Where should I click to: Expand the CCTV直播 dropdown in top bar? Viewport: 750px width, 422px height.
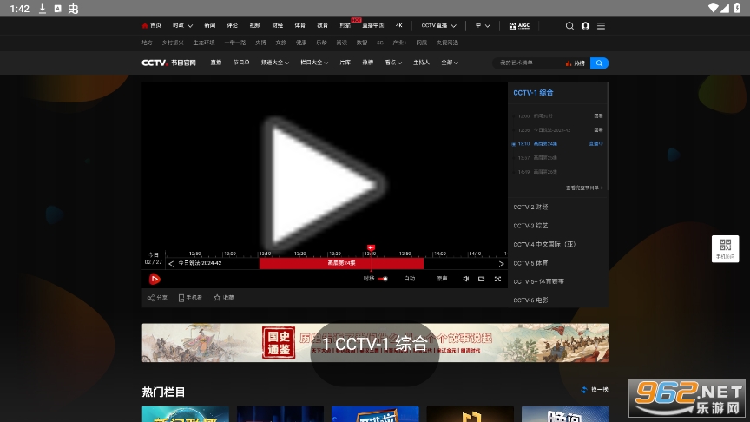click(x=438, y=26)
